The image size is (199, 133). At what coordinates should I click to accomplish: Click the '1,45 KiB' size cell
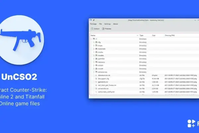[x=155, y=92]
